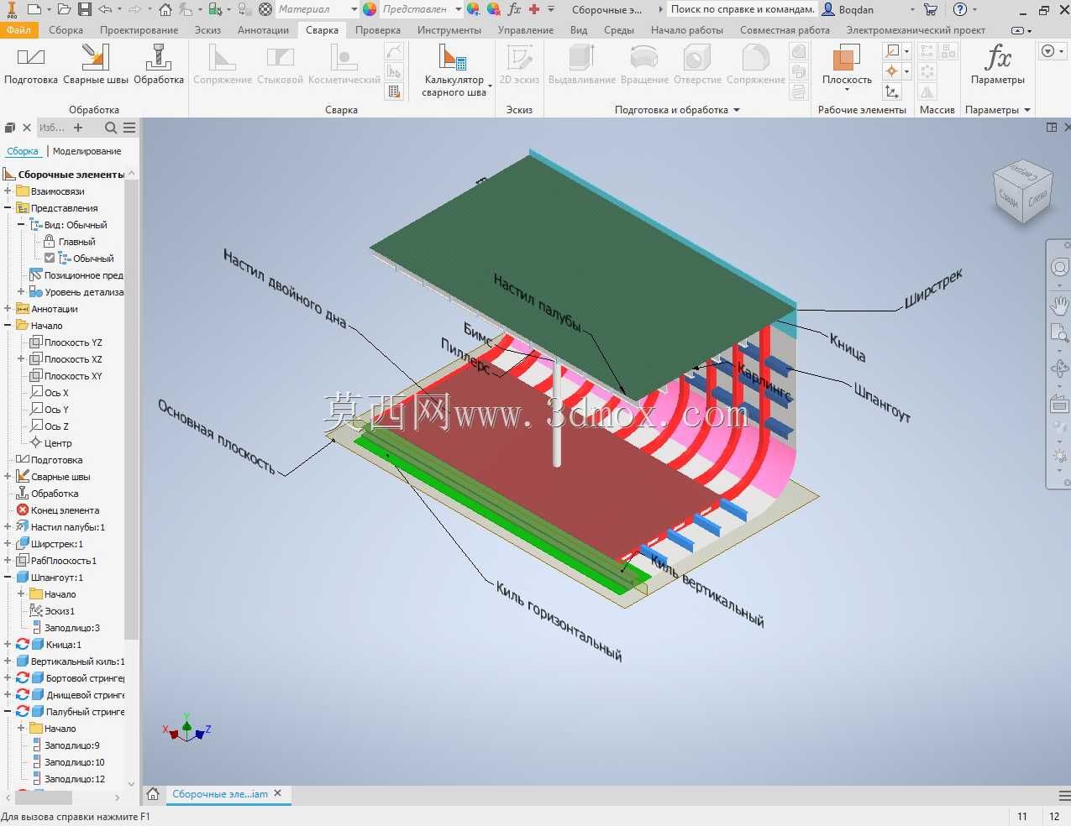Viewport: 1071px width, 826px height.
Task: Click the fx icon in quick access toolbar
Action: click(514, 9)
